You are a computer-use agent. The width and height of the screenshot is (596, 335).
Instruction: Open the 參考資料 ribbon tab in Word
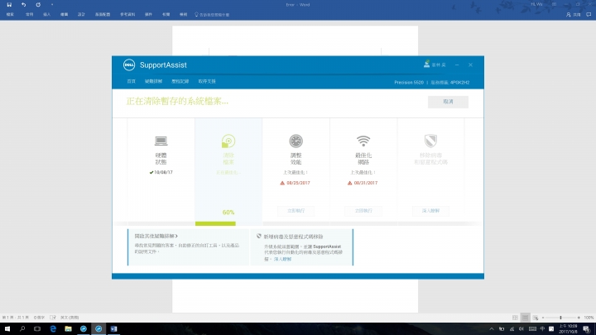click(127, 14)
